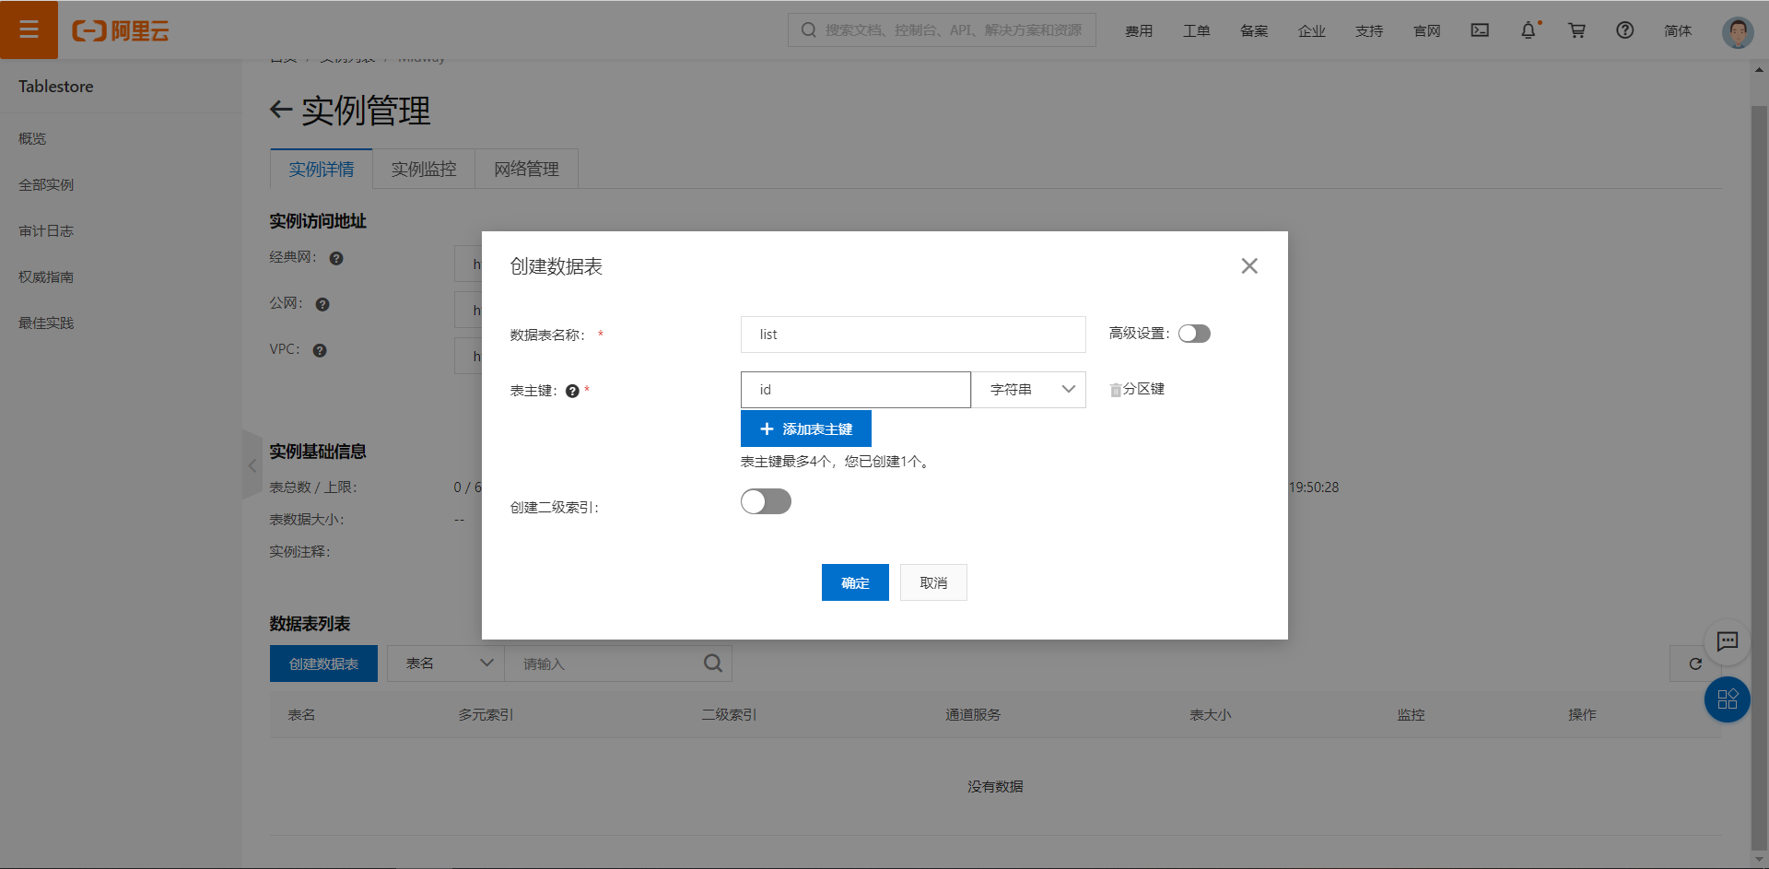
Task: Close the 创建数据表 dialog
Action: [x=1248, y=266]
